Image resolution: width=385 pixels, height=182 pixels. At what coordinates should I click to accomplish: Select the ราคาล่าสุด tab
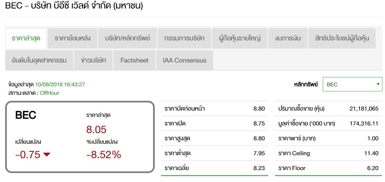26,38
